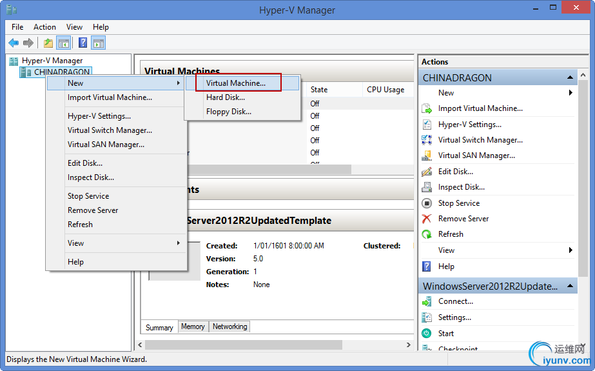Click the details pane horizontal scrollbar left arrow
The width and height of the screenshot is (595, 371).
click(140, 345)
